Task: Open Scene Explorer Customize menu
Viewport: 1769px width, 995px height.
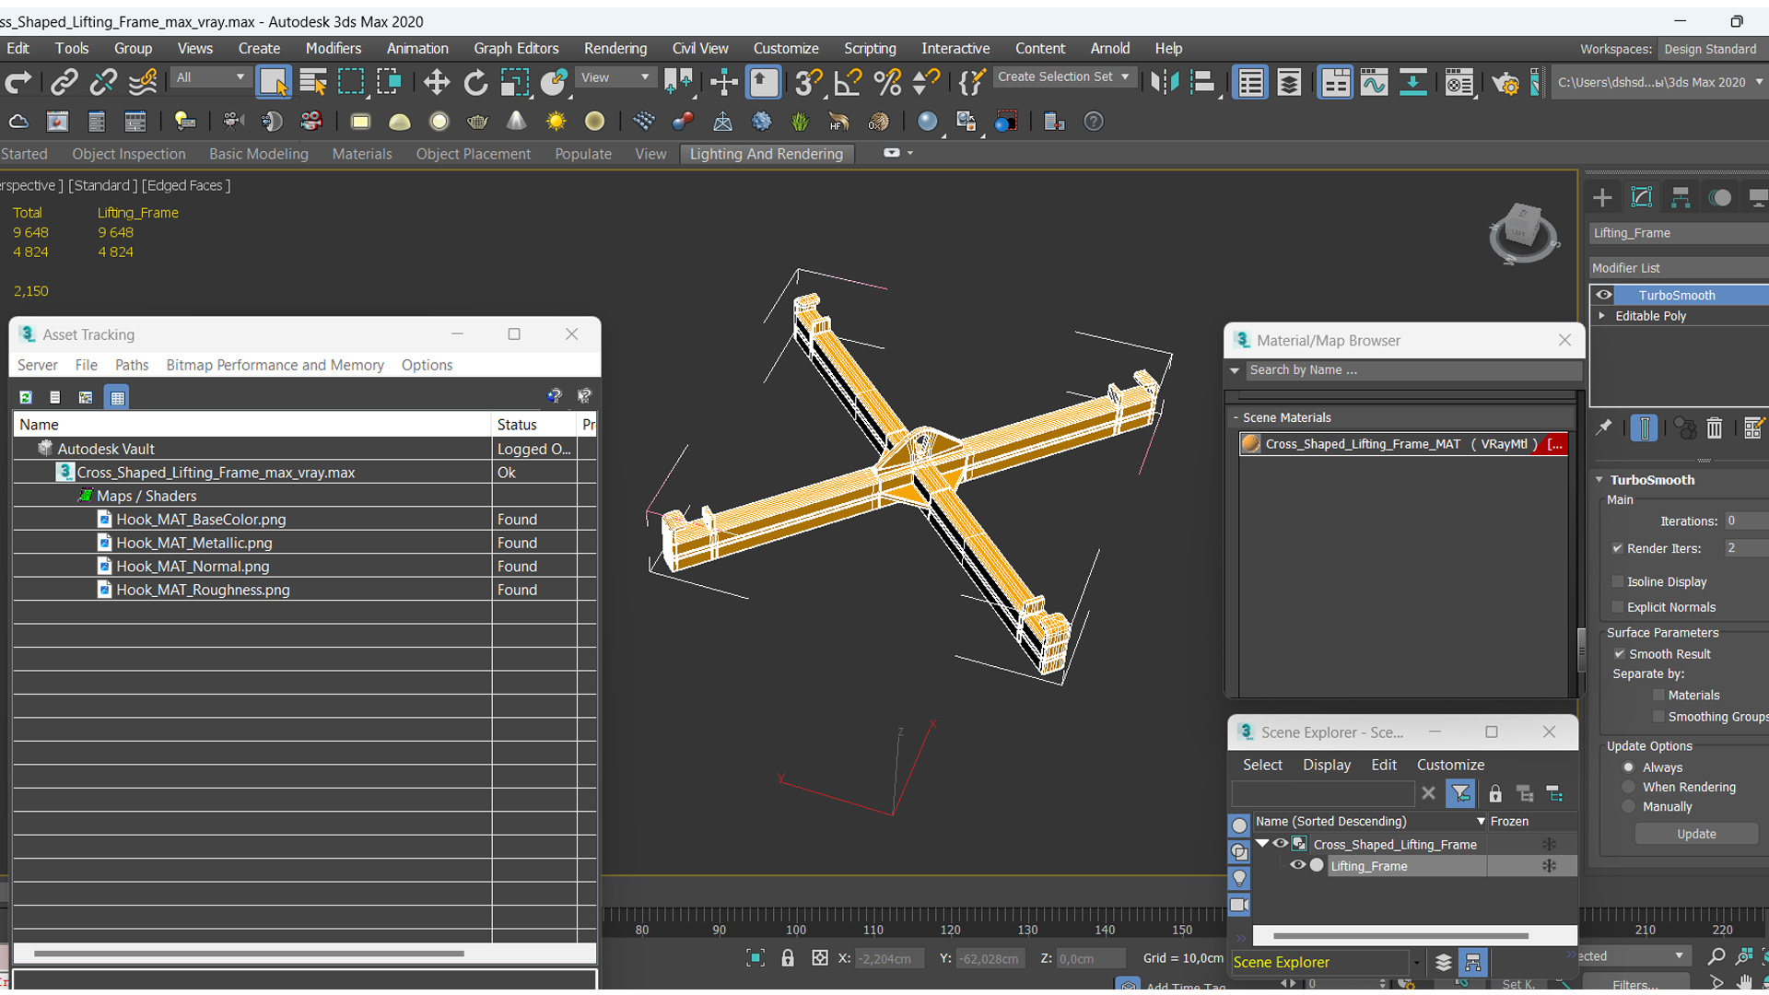Action: pyautogui.click(x=1449, y=765)
